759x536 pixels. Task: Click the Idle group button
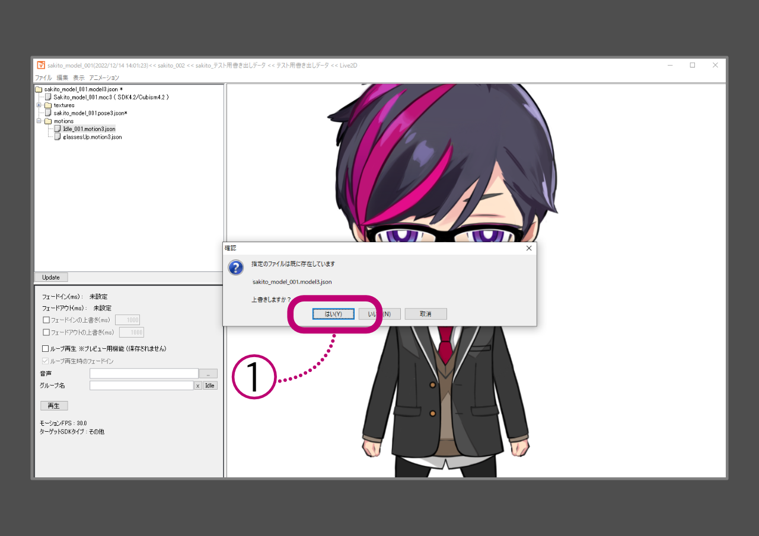tap(211, 386)
